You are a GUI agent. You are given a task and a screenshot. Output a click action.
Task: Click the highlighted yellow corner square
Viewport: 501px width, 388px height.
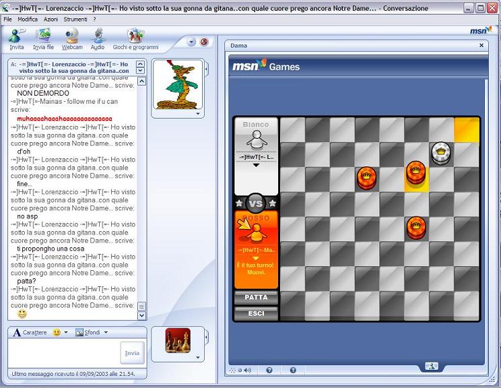click(x=467, y=130)
